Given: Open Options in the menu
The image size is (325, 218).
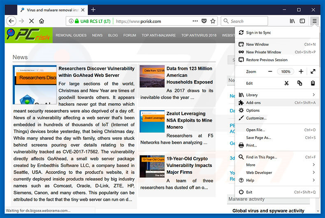Looking at the screenshot, I should click(277, 111).
